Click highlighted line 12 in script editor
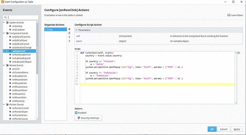 click(157, 84)
